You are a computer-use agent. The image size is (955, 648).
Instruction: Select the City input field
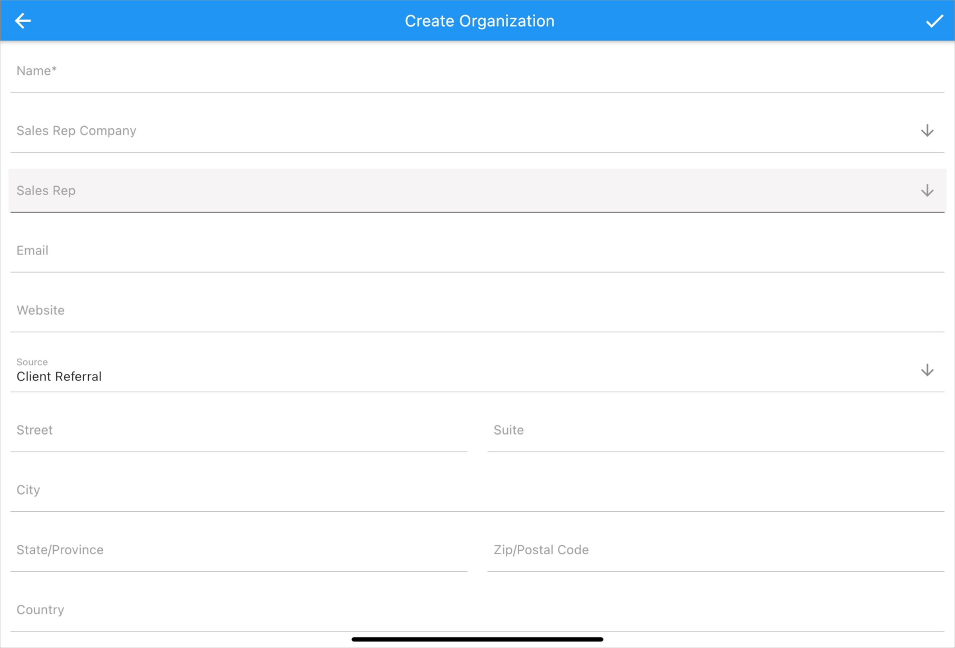pos(478,490)
